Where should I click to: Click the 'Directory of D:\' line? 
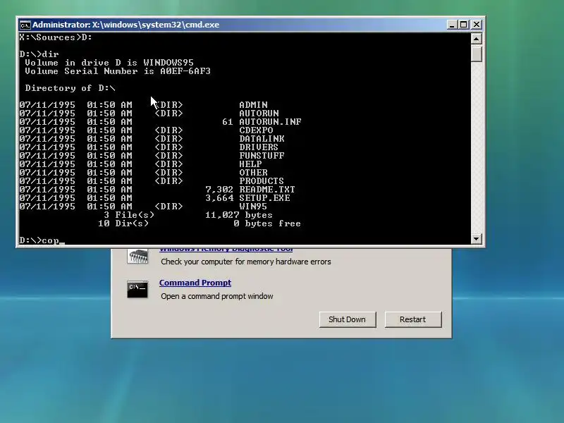pyautogui.click(x=70, y=88)
